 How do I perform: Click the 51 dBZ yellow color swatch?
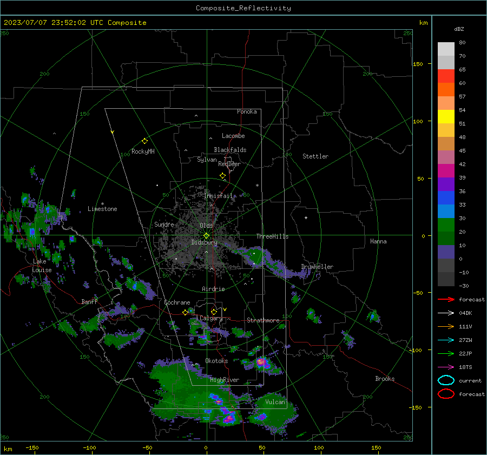tap(446, 117)
